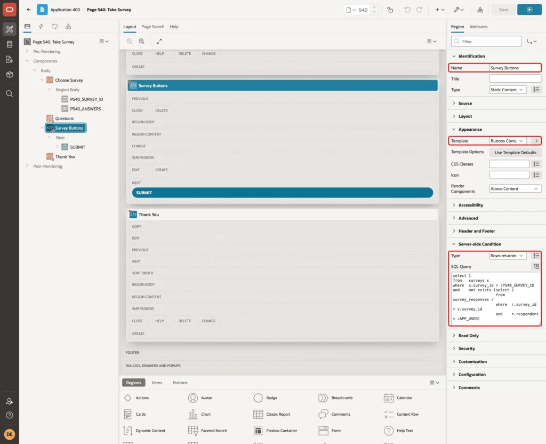
Task: Expand SQL Query code editor icon
Action: pyautogui.click(x=536, y=267)
